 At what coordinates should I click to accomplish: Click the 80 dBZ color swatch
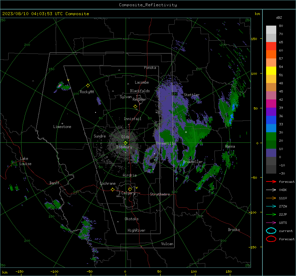[x=271, y=30]
